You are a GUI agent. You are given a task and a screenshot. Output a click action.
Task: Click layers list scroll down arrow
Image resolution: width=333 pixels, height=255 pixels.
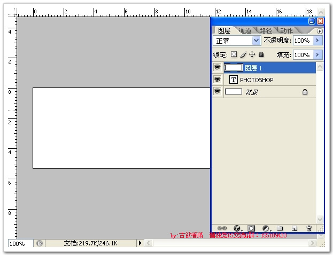click(x=320, y=219)
